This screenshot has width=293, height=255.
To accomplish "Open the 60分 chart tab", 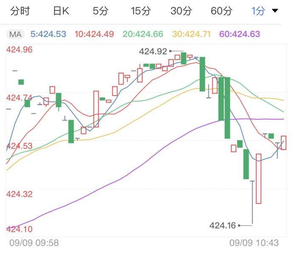I will (221, 11).
